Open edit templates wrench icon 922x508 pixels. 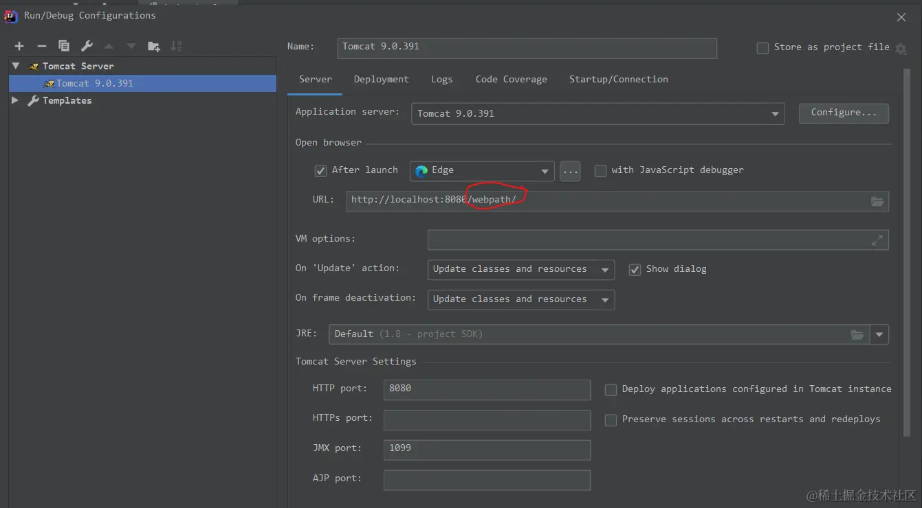(87, 46)
